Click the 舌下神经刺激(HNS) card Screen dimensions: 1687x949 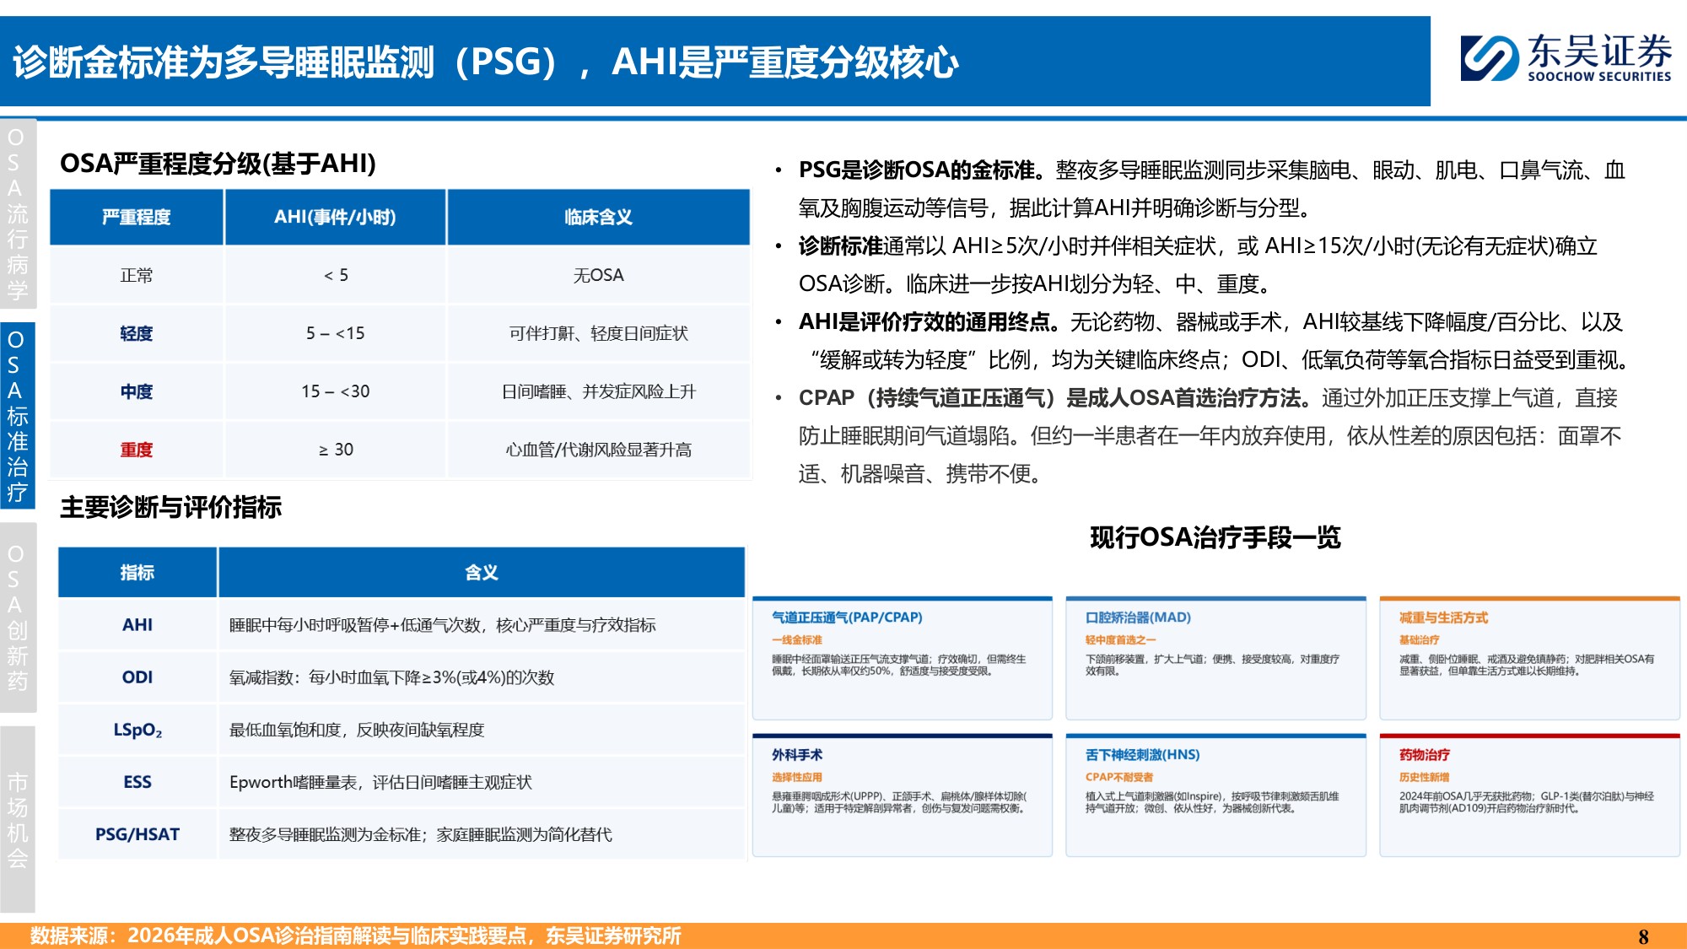point(1215,795)
